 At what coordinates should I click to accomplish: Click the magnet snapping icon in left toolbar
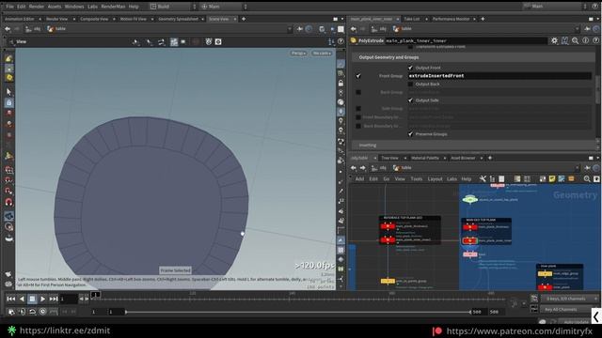(x=8, y=202)
